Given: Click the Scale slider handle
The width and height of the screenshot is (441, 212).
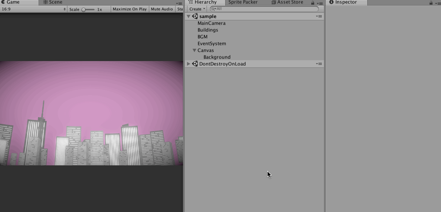Looking at the screenshot, I should pyautogui.click(x=84, y=9).
